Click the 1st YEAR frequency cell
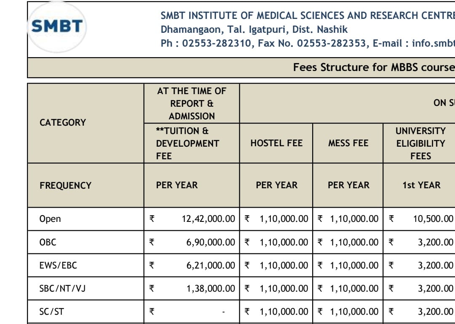 pos(421,185)
